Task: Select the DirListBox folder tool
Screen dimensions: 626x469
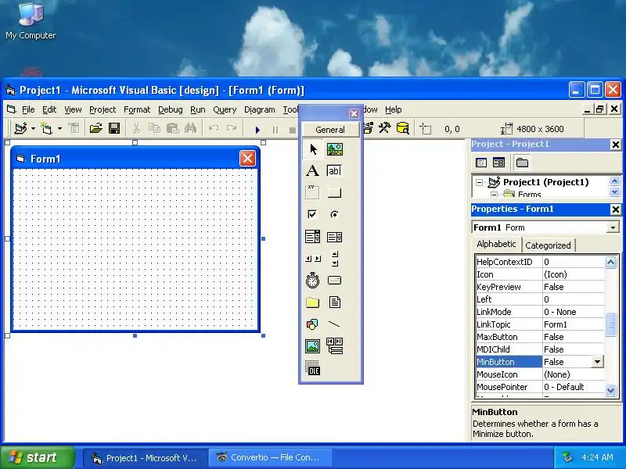Action: point(312,303)
